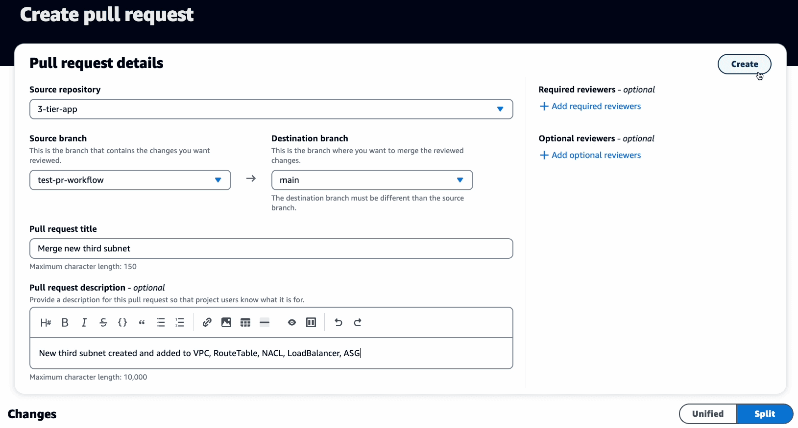Click the 'Pull request title' label
798x428 pixels.
click(x=63, y=229)
